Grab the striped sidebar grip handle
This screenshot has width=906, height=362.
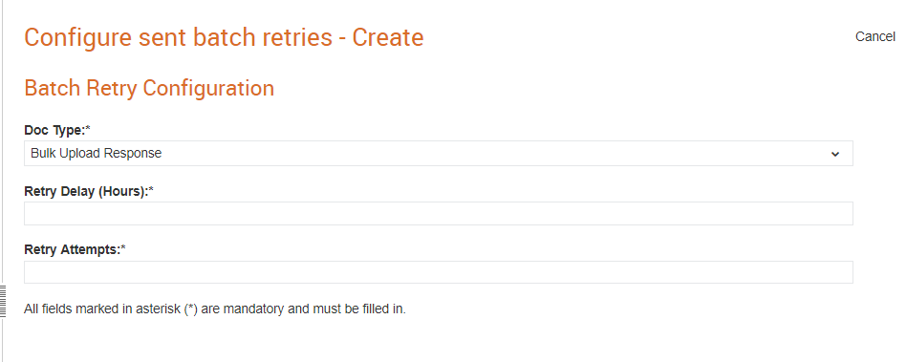[x=3, y=301]
